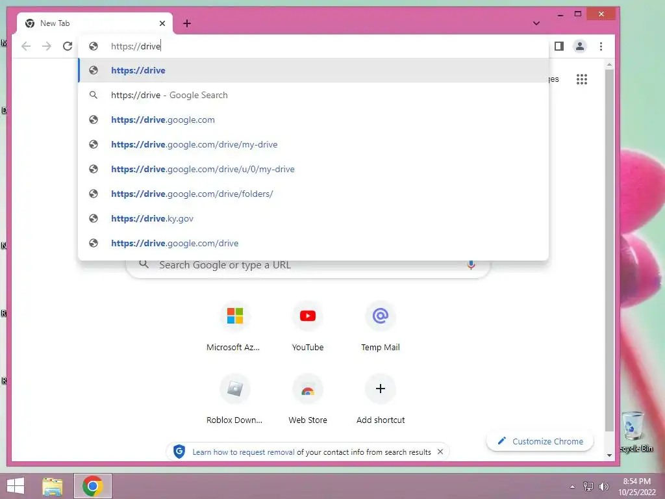Image resolution: width=665 pixels, height=499 pixels.
Task: Click the forward navigation arrow
Action: pyautogui.click(x=47, y=46)
